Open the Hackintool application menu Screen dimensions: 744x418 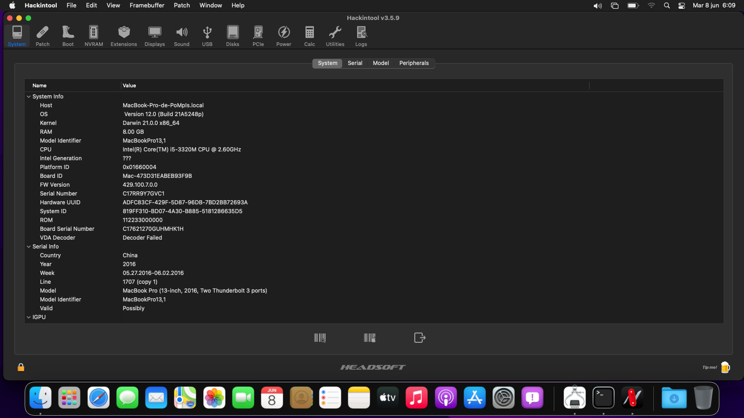click(41, 6)
